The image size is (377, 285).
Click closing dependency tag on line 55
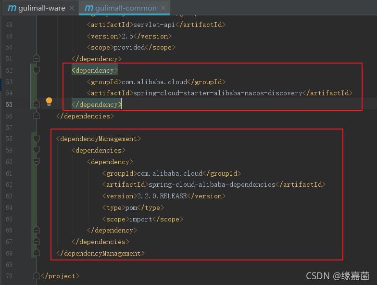(x=97, y=105)
